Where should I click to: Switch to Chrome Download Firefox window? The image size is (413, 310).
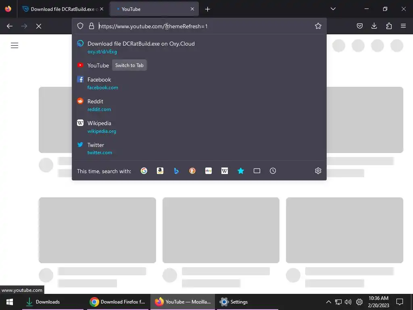pyautogui.click(x=117, y=302)
